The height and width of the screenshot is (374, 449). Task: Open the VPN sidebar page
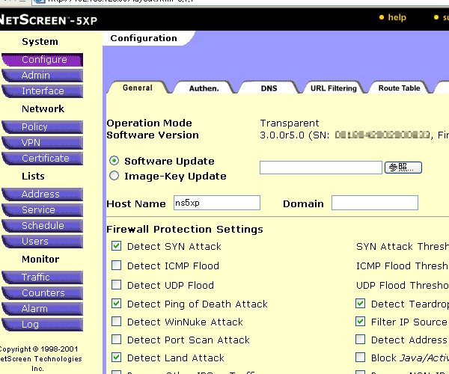tap(43, 143)
